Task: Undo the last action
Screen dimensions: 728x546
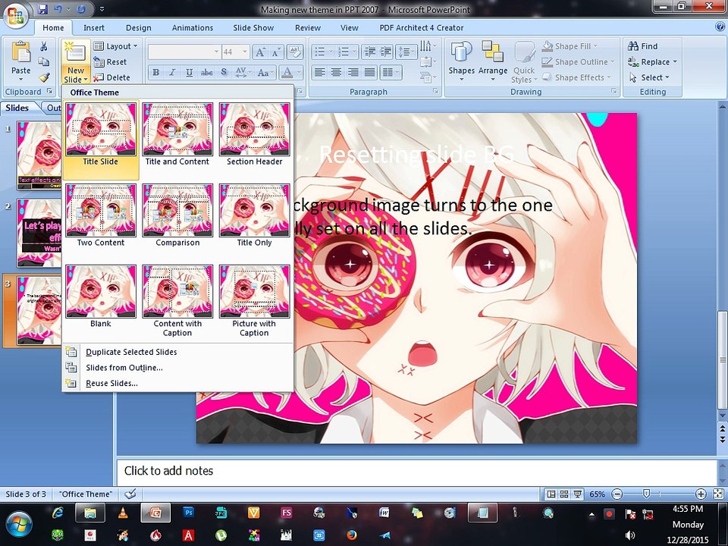Action: tap(58, 9)
